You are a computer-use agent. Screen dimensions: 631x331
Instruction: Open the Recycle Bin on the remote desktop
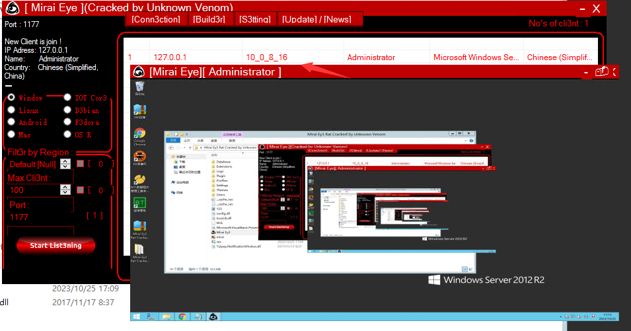(x=139, y=88)
